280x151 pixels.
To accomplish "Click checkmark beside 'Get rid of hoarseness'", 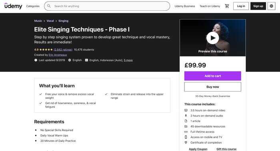I will pos(41,103).
